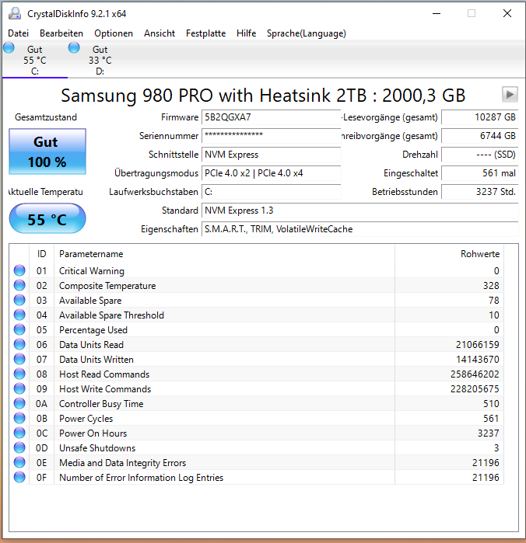Click the ID column header
The image size is (526, 543).
tap(42, 254)
